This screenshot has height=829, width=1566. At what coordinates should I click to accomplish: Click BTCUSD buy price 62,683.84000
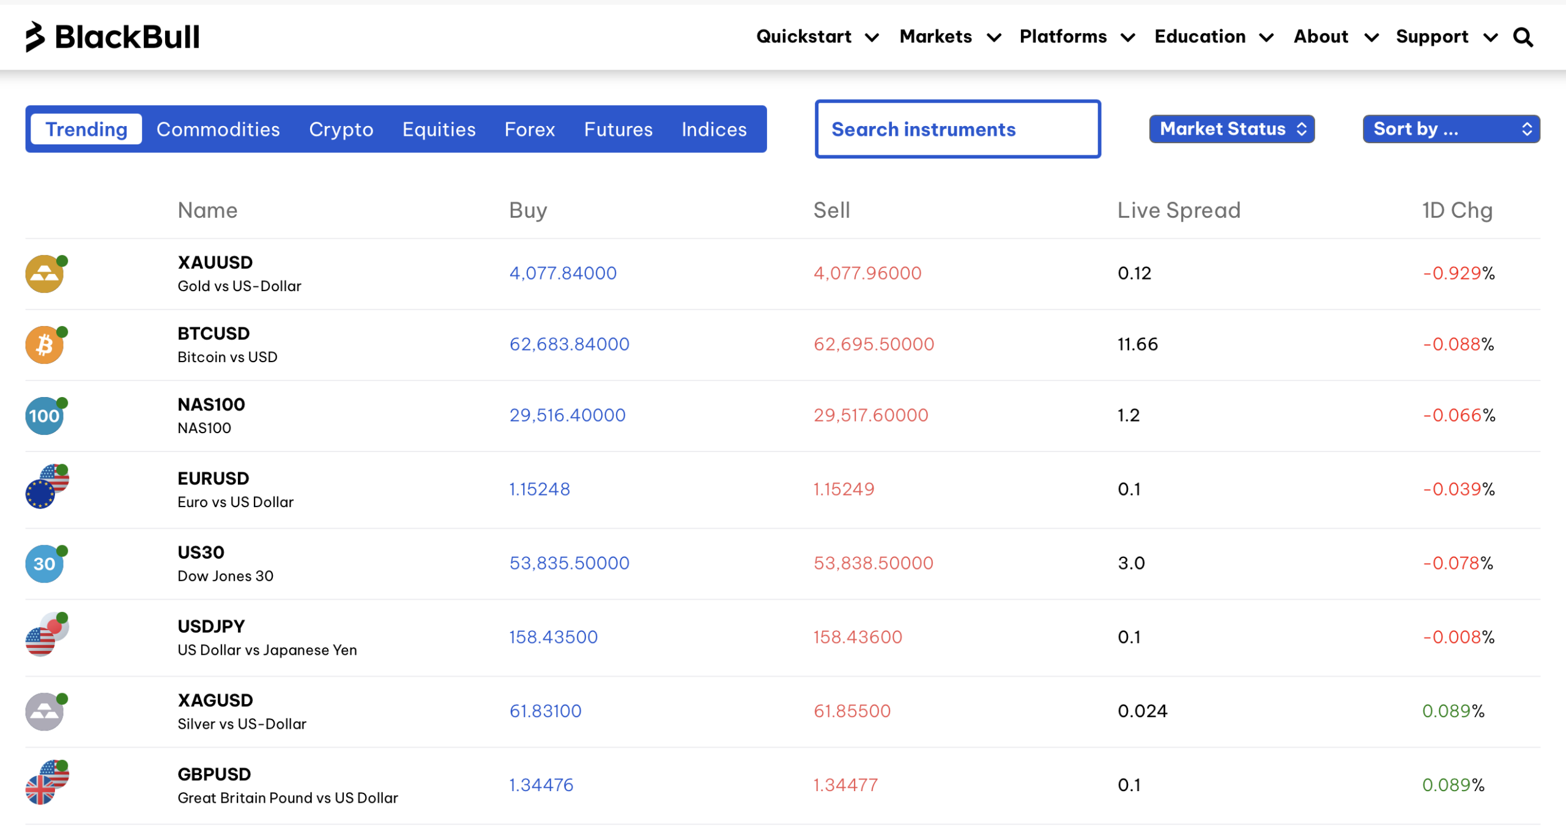[569, 344]
